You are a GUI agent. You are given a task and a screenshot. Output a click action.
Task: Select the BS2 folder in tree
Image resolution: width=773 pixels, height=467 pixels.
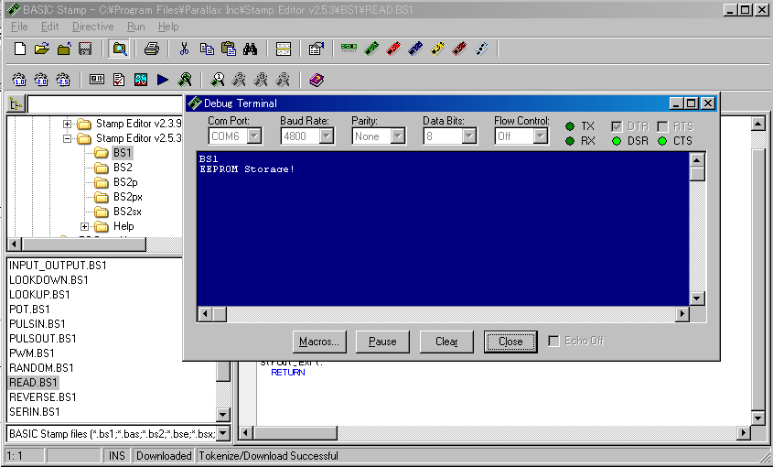pos(123,168)
